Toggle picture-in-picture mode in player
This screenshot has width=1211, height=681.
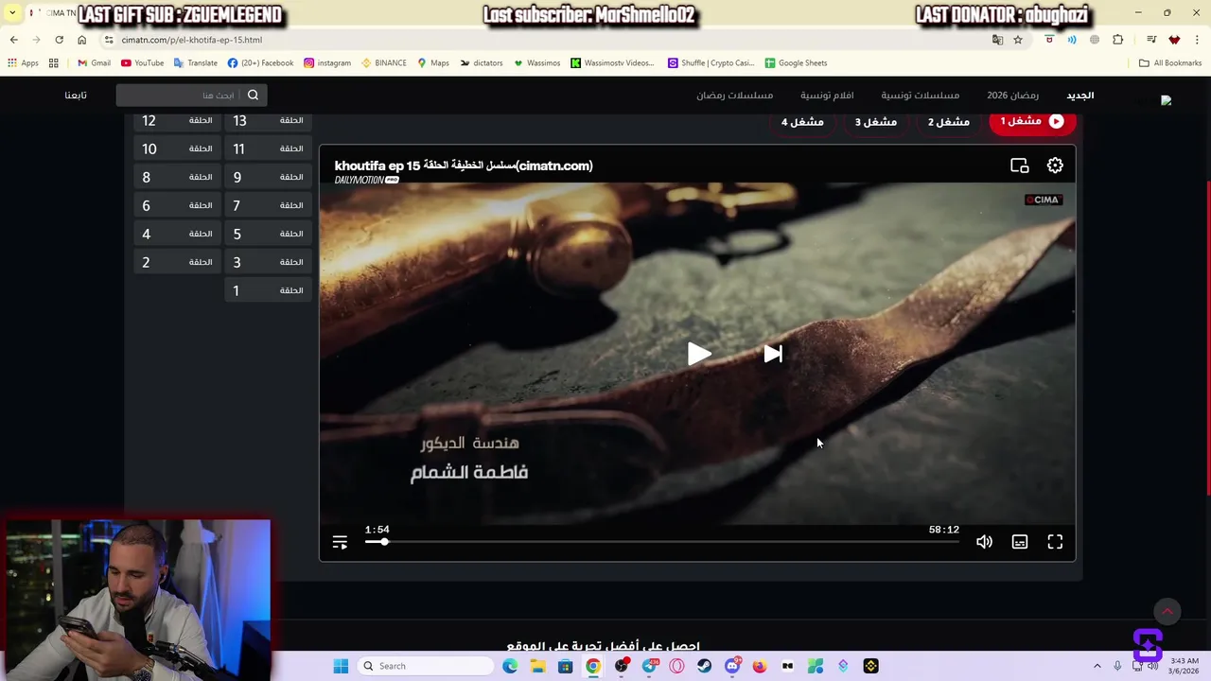click(1019, 166)
